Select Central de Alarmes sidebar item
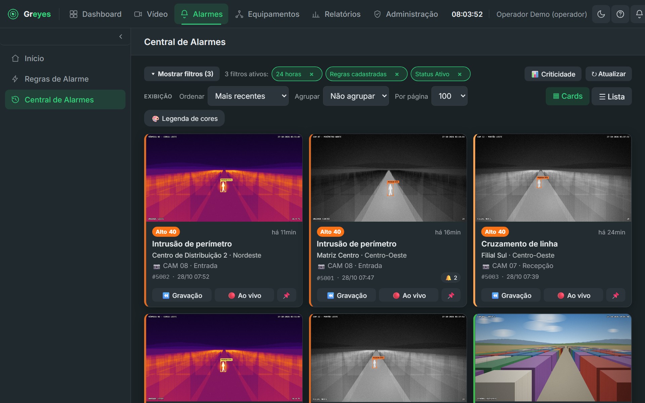645x403 pixels. [x=65, y=100]
